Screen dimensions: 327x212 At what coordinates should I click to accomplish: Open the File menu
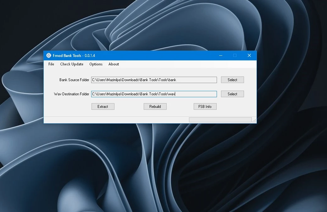pos(51,64)
